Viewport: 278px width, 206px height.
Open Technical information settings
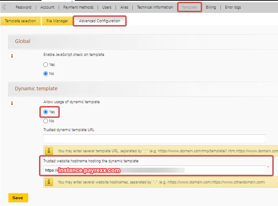[155, 7]
